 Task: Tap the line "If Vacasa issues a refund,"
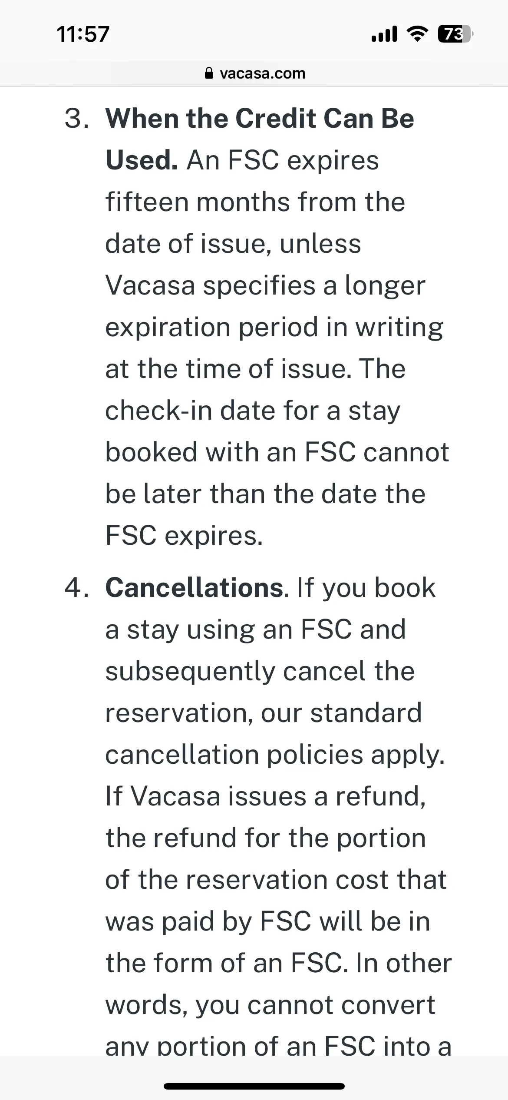[265, 796]
